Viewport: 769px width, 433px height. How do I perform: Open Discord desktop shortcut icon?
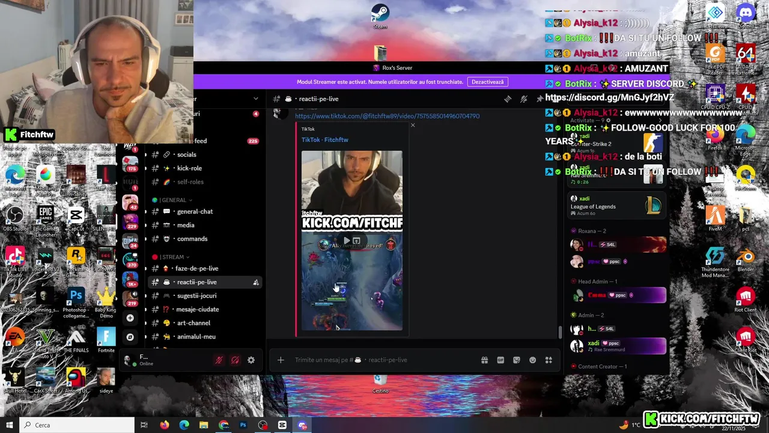pos(746,16)
